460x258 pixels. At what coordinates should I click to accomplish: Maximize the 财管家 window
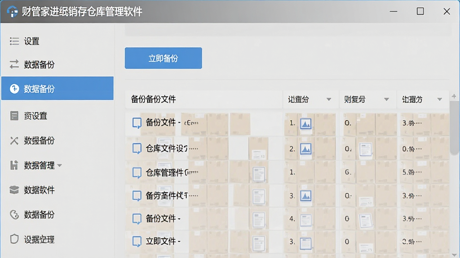420,11
